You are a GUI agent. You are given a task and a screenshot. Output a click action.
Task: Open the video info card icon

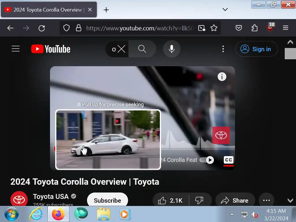222,77
